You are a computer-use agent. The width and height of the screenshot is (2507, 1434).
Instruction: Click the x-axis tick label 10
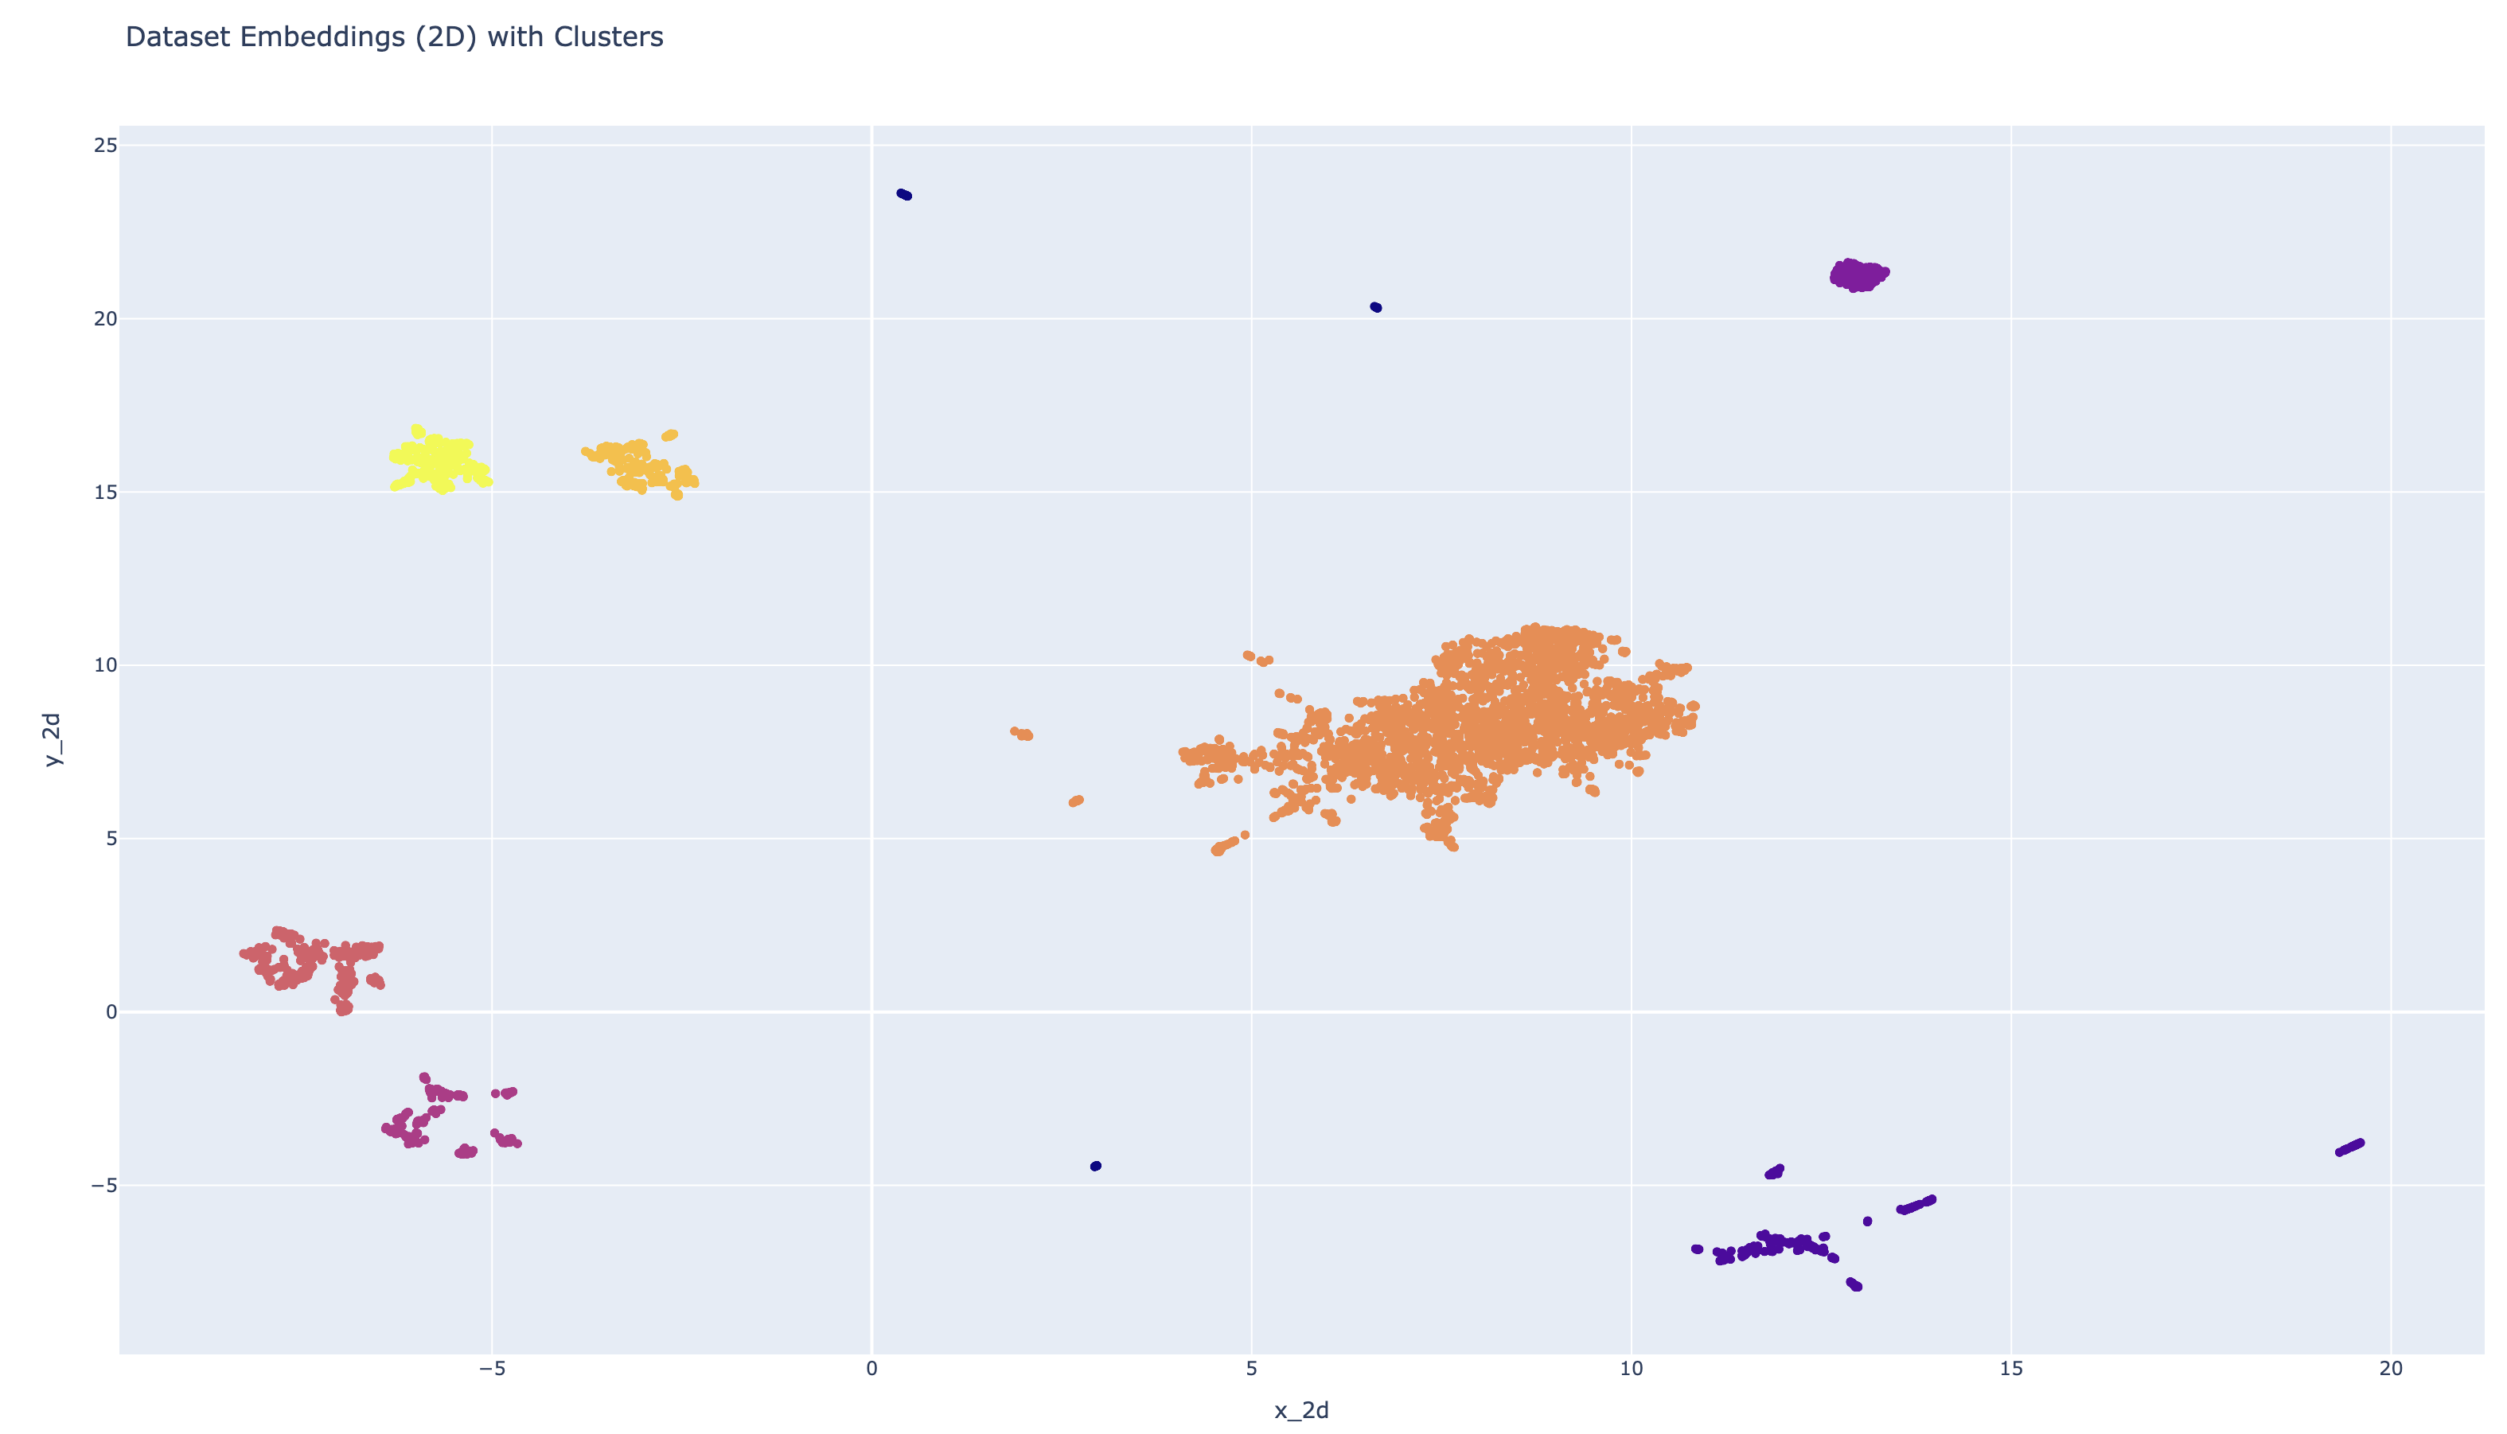click(x=1631, y=1369)
